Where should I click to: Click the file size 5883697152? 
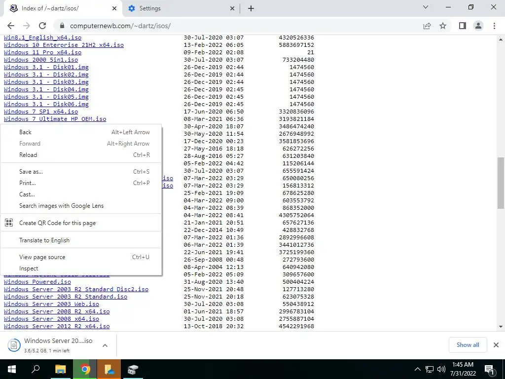point(296,45)
